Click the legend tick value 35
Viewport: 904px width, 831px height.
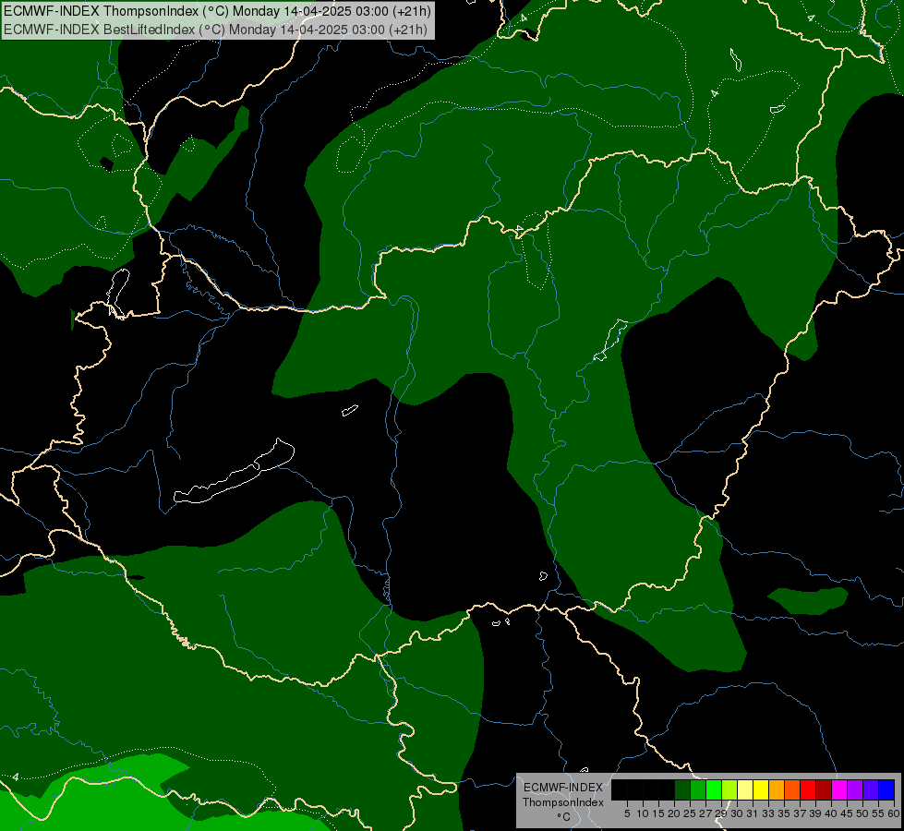(784, 813)
